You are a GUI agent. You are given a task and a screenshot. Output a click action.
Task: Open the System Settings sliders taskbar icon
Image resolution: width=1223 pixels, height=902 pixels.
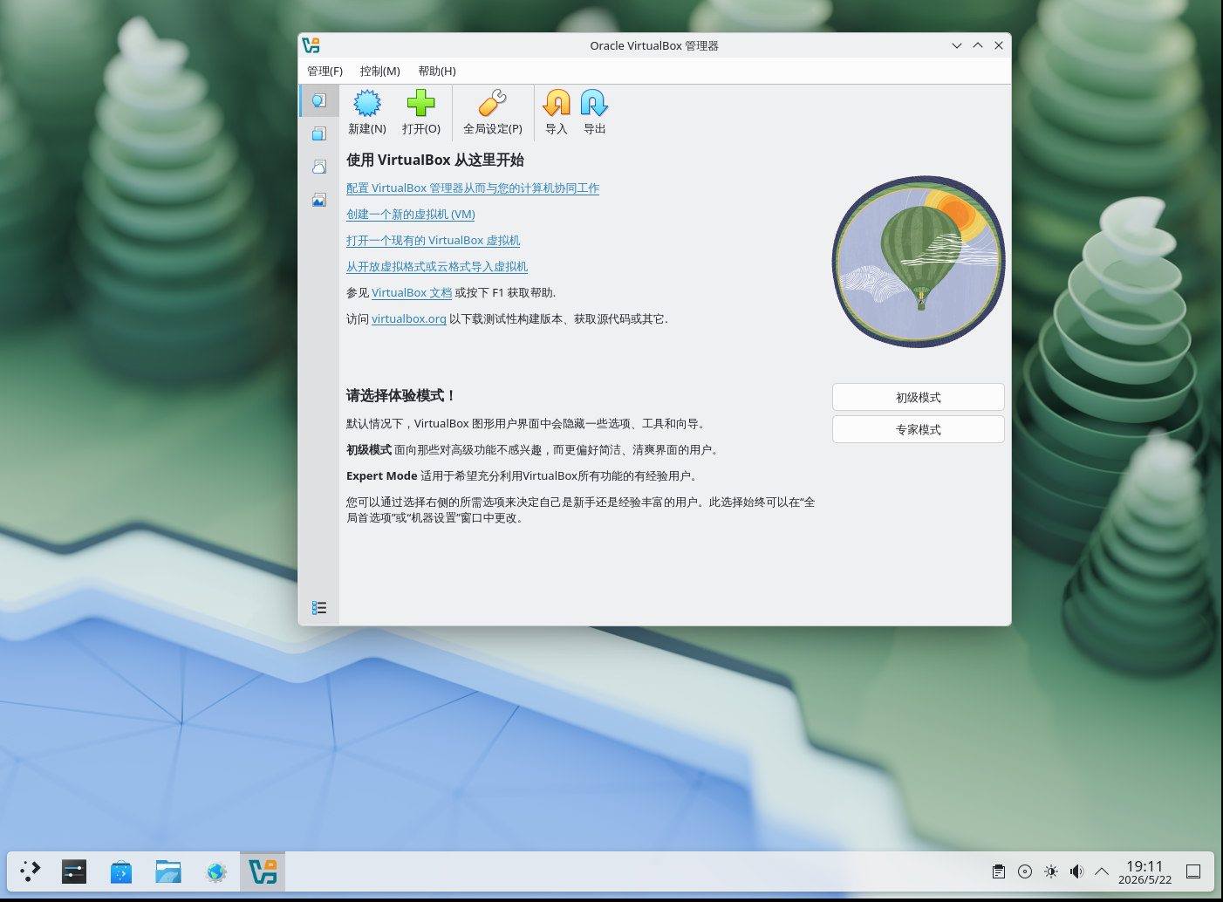(74, 871)
